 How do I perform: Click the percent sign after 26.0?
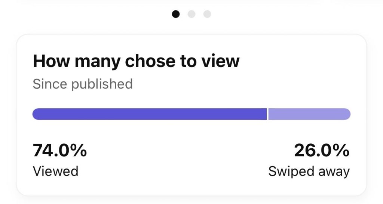(342, 150)
